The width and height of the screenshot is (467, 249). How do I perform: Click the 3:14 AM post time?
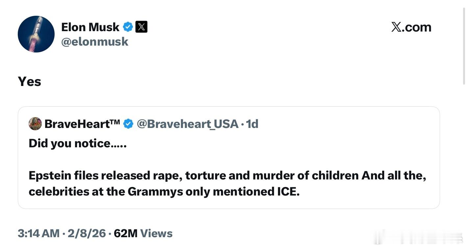pos(38,233)
